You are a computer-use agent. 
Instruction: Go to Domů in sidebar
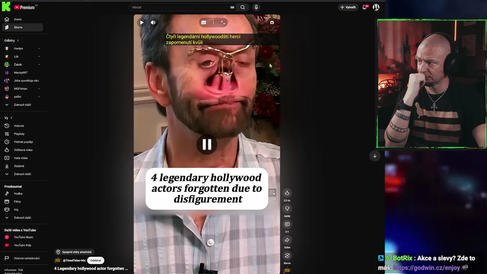[22, 19]
